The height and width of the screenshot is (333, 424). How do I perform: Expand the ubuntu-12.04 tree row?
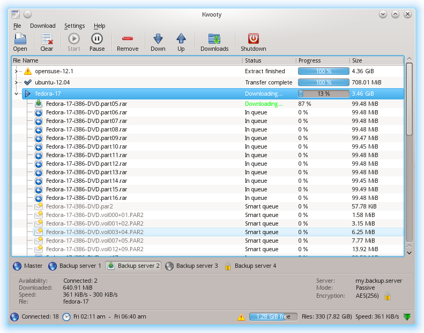[16, 82]
